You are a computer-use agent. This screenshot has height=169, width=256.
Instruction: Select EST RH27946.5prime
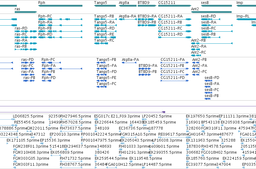(x=76, y=116)
